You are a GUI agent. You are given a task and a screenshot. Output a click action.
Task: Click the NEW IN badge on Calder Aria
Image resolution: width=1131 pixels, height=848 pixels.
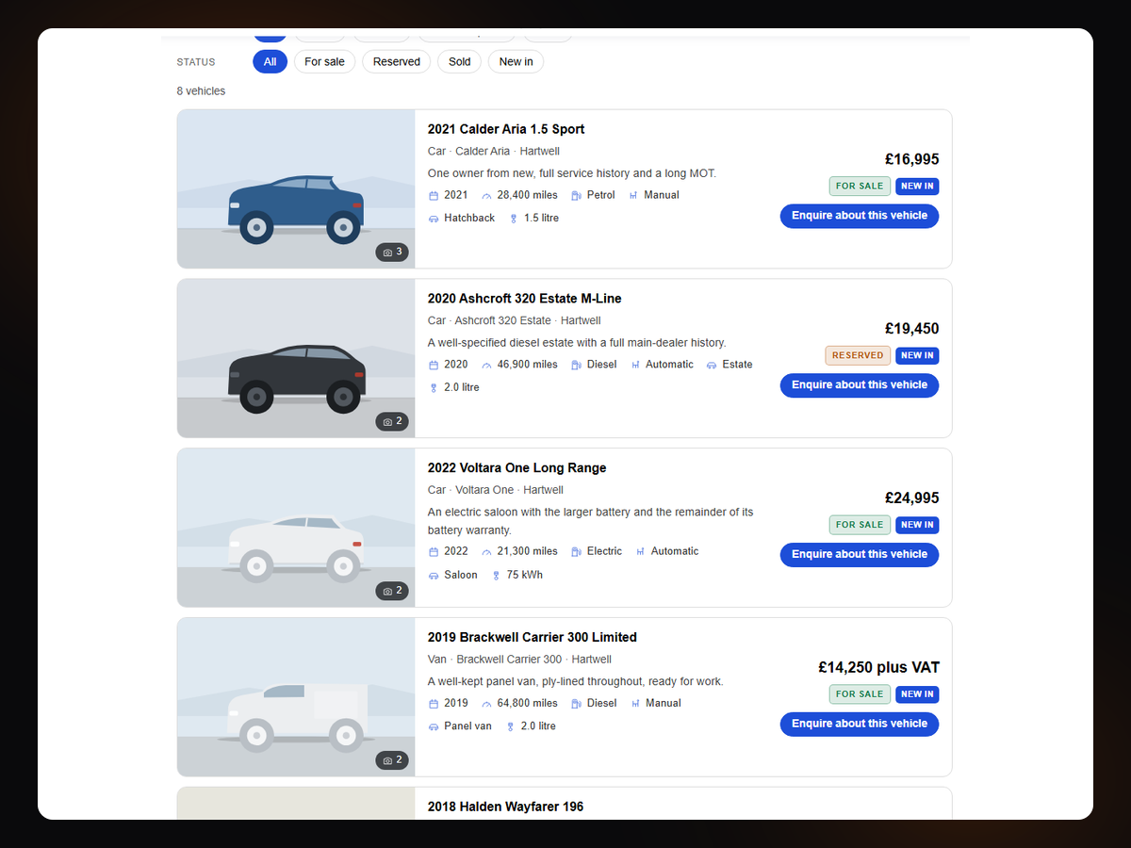point(917,187)
